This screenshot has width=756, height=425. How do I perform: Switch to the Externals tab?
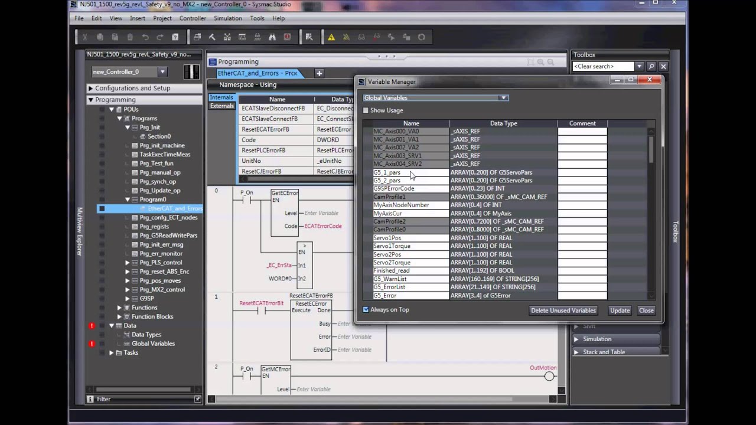click(222, 106)
